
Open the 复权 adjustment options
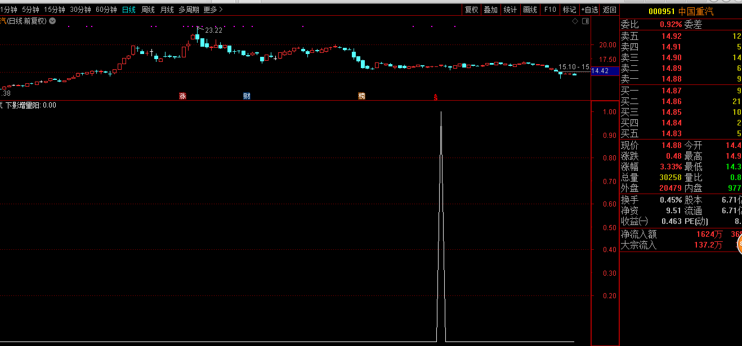(x=471, y=10)
